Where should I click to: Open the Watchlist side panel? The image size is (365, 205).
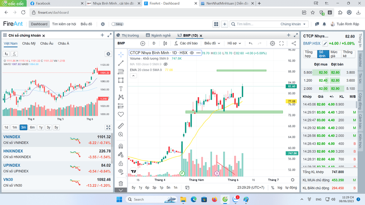(x=360, y=60)
